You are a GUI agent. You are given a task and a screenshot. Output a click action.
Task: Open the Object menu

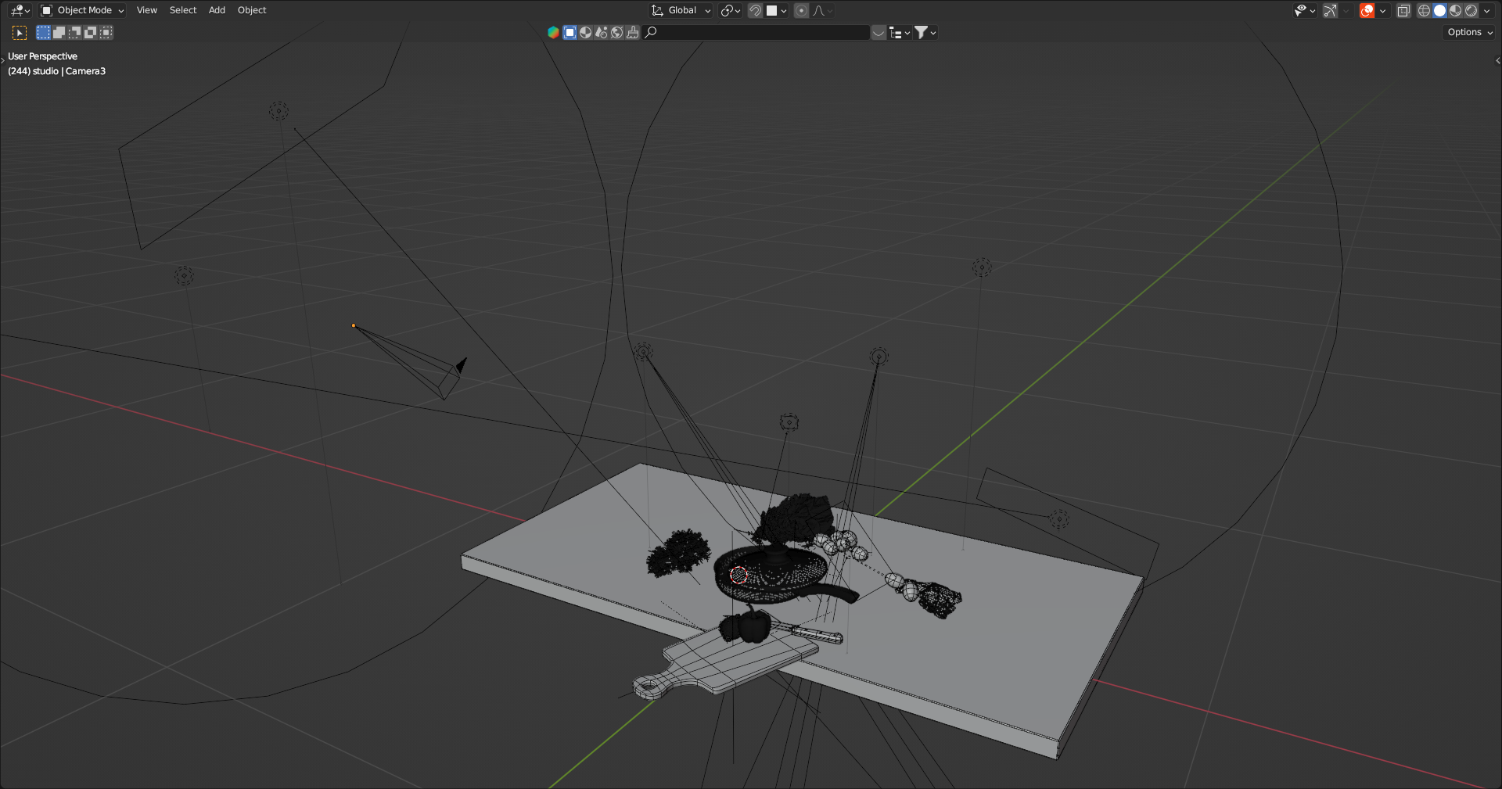point(252,11)
